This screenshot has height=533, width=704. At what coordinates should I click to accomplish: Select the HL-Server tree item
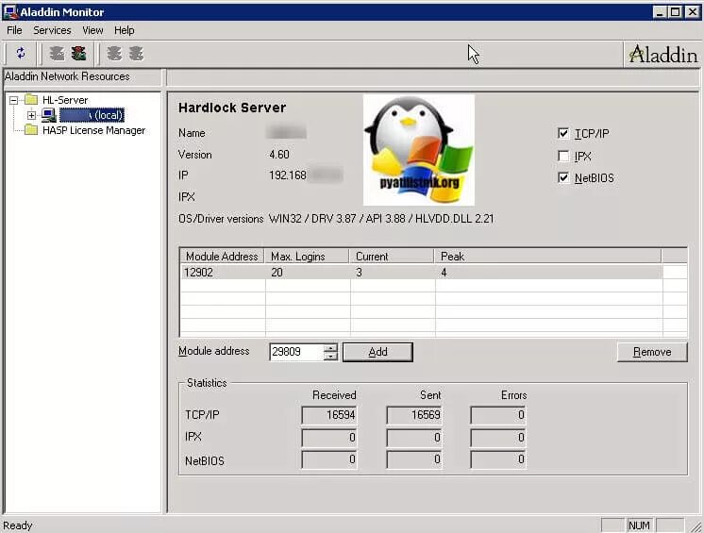coord(65,100)
